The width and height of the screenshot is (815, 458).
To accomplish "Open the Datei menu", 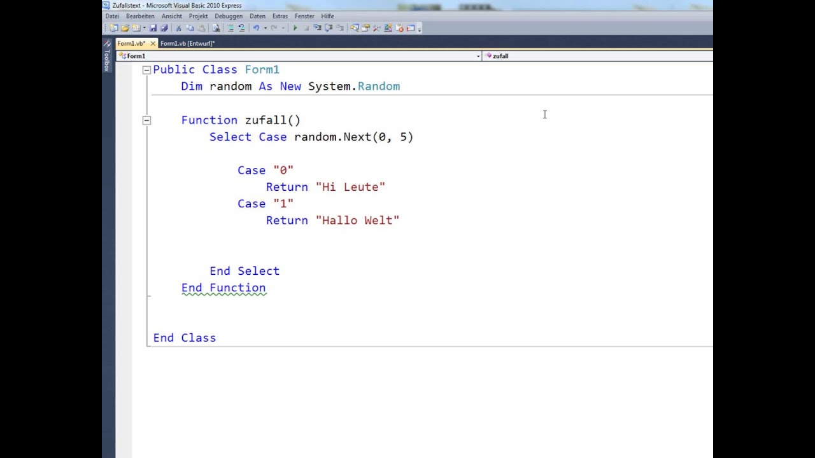I will point(112,16).
